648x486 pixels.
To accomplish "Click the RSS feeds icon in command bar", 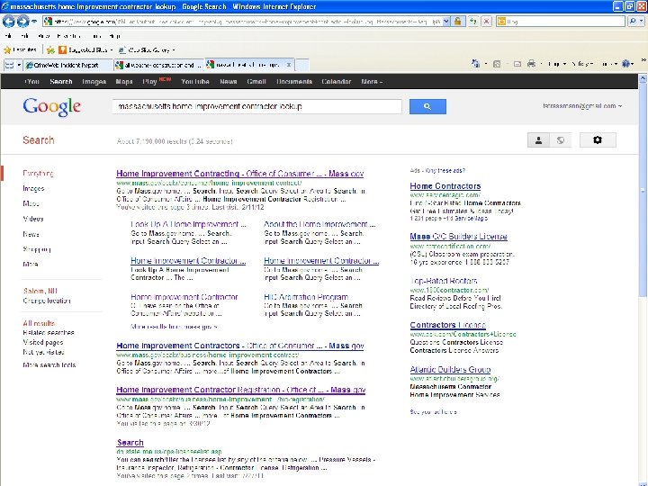I will (497, 64).
